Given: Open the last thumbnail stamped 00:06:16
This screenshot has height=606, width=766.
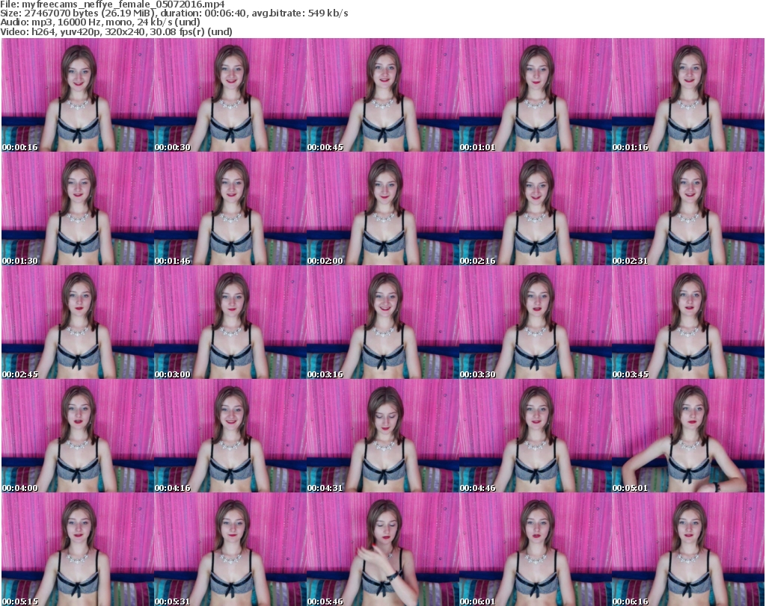Looking at the screenshot, I should (688, 549).
